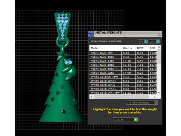
Task: Click the vertical scrollbar thumb
Action: pos(159,57)
